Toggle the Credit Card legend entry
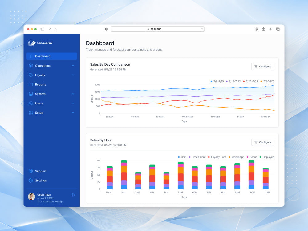Viewport: 308px width, 231px height. click(197, 157)
